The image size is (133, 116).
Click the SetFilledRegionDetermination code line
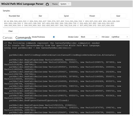63,55
